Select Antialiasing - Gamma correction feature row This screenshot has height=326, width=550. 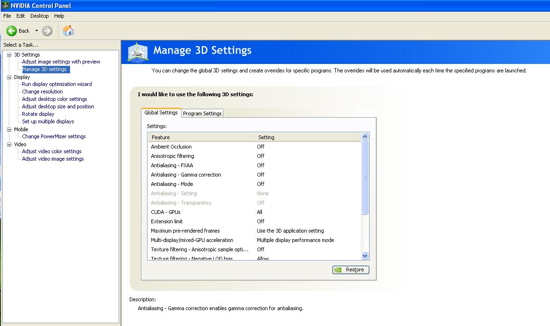coord(254,175)
